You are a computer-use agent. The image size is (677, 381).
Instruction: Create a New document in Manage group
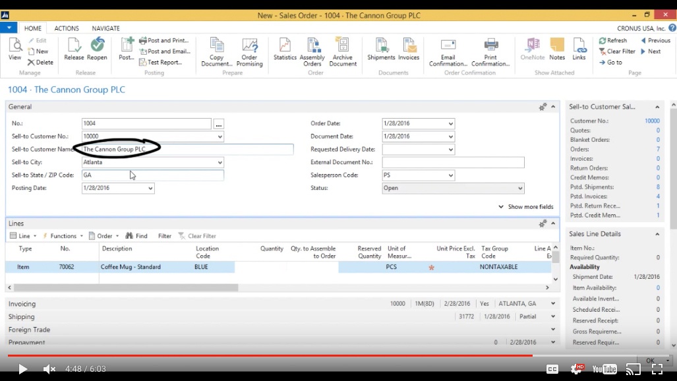pos(38,51)
